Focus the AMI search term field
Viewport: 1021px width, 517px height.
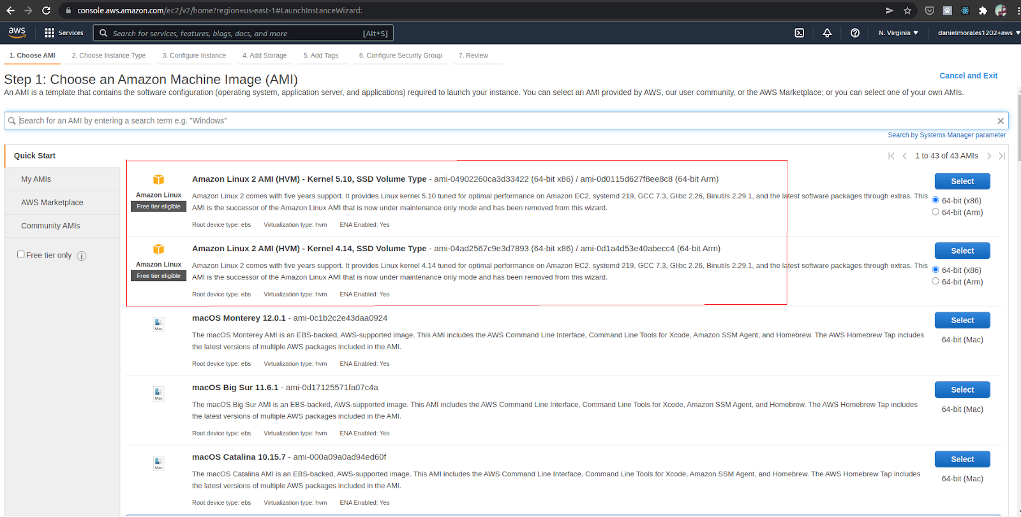(506, 120)
